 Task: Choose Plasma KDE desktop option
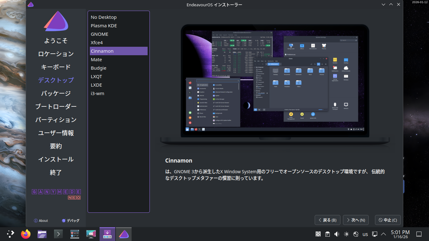pyautogui.click(x=104, y=26)
